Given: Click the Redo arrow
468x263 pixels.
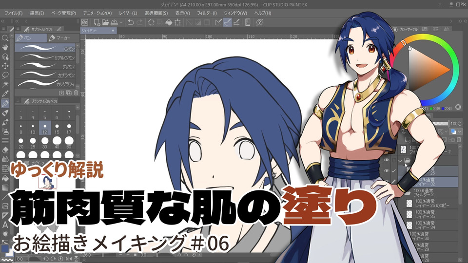Looking at the screenshot, I should 139,22.
